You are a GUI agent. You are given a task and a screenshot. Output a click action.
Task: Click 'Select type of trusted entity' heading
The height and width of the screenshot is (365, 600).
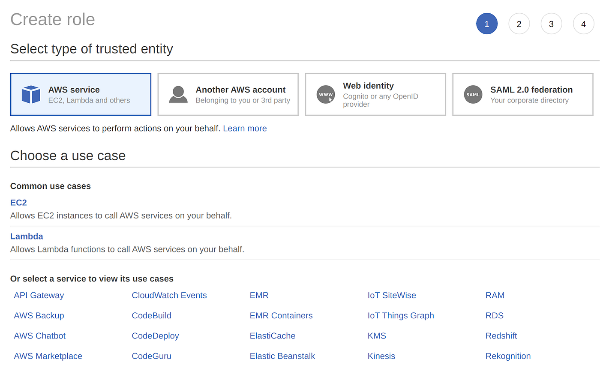click(92, 49)
